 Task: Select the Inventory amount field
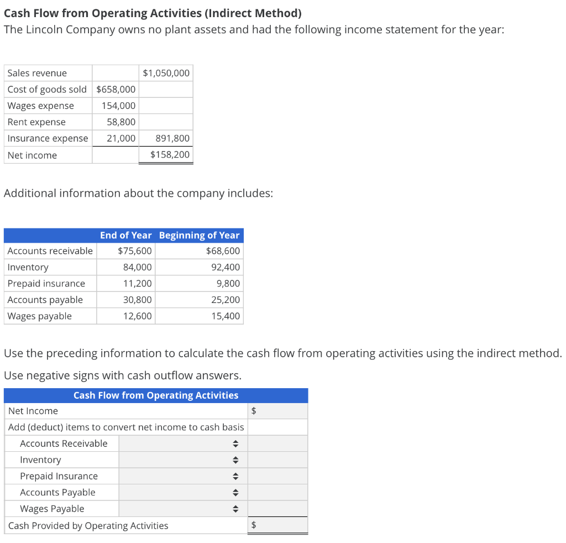pyautogui.click(x=278, y=460)
